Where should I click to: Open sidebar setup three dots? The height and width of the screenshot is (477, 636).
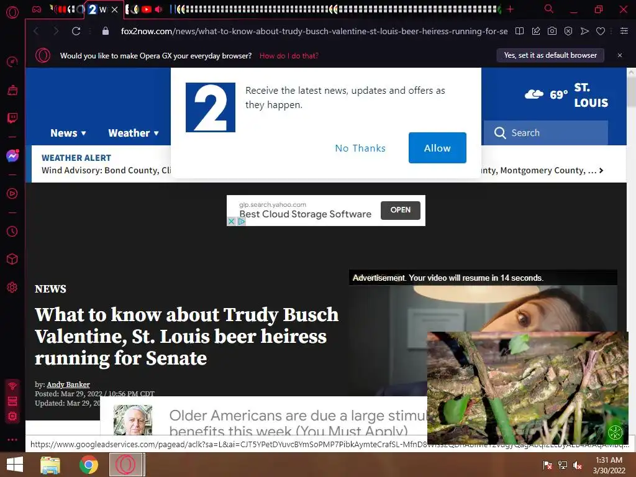[x=12, y=440]
